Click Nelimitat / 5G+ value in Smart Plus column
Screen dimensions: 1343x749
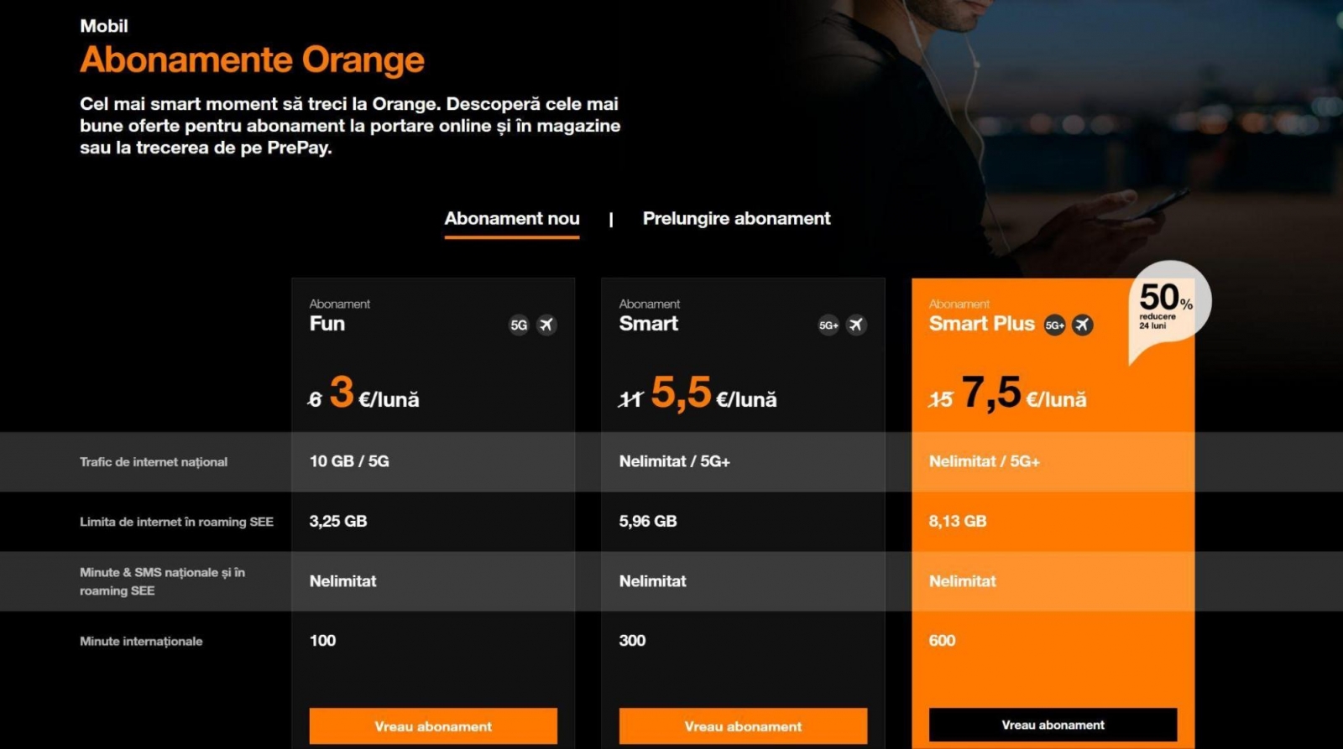click(x=985, y=461)
